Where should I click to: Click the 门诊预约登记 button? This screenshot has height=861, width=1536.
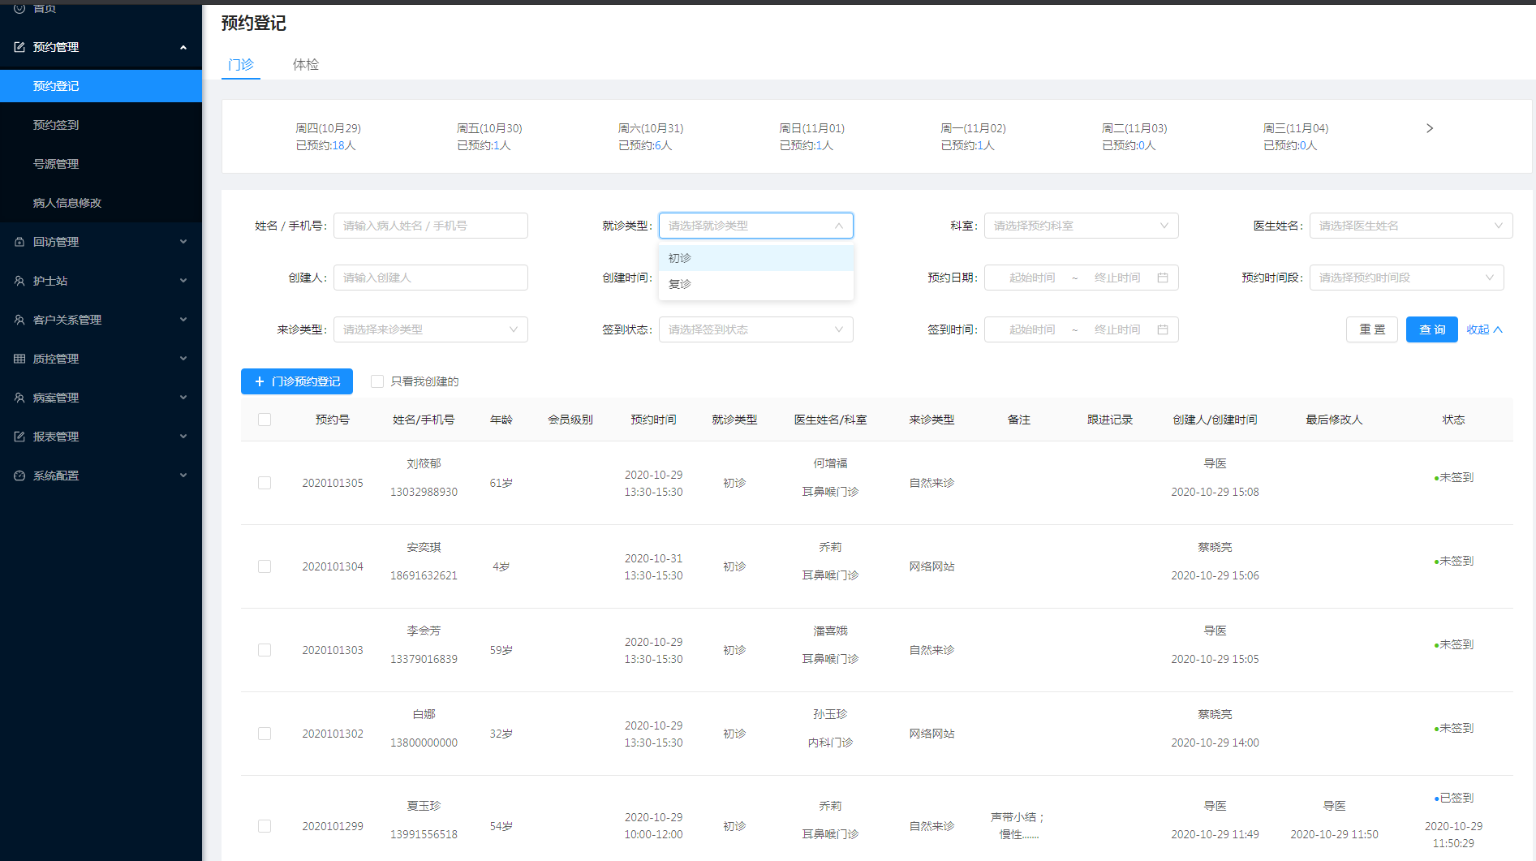pos(297,381)
